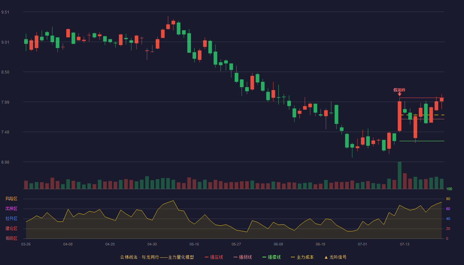The height and width of the screenshot is (265, 464).
Task: Select the 拉升区 zone label
Action: pos(11,219)
